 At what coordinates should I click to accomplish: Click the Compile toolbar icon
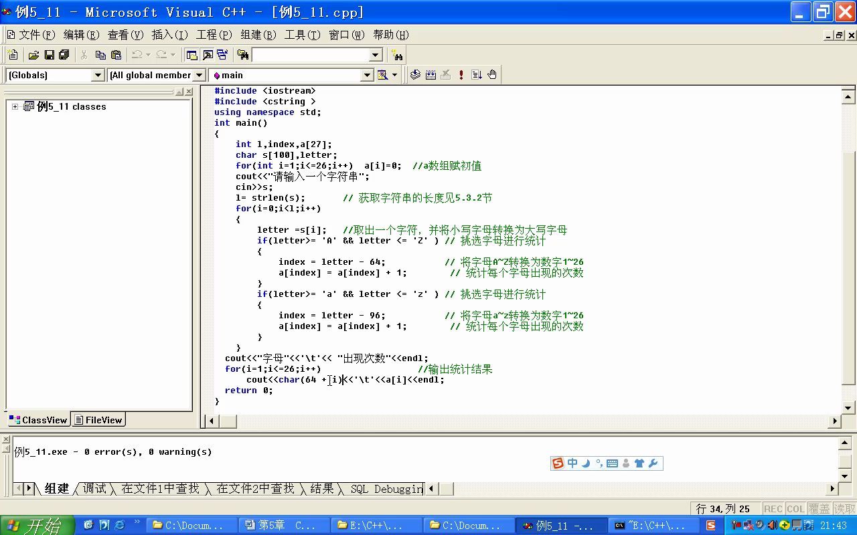[x=415, y=75]
